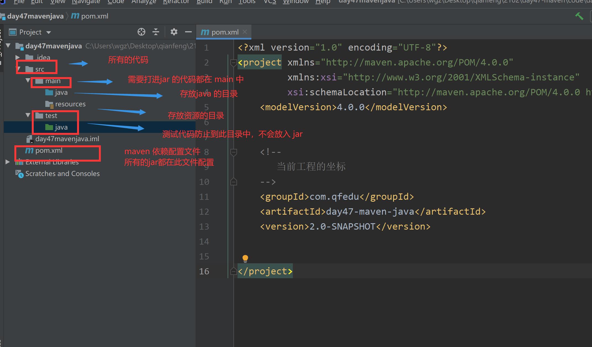This screenshot has height=347, width=592.
Task: Place cursor on groupId com.qfedu text
Action: [x=334, y=197]
